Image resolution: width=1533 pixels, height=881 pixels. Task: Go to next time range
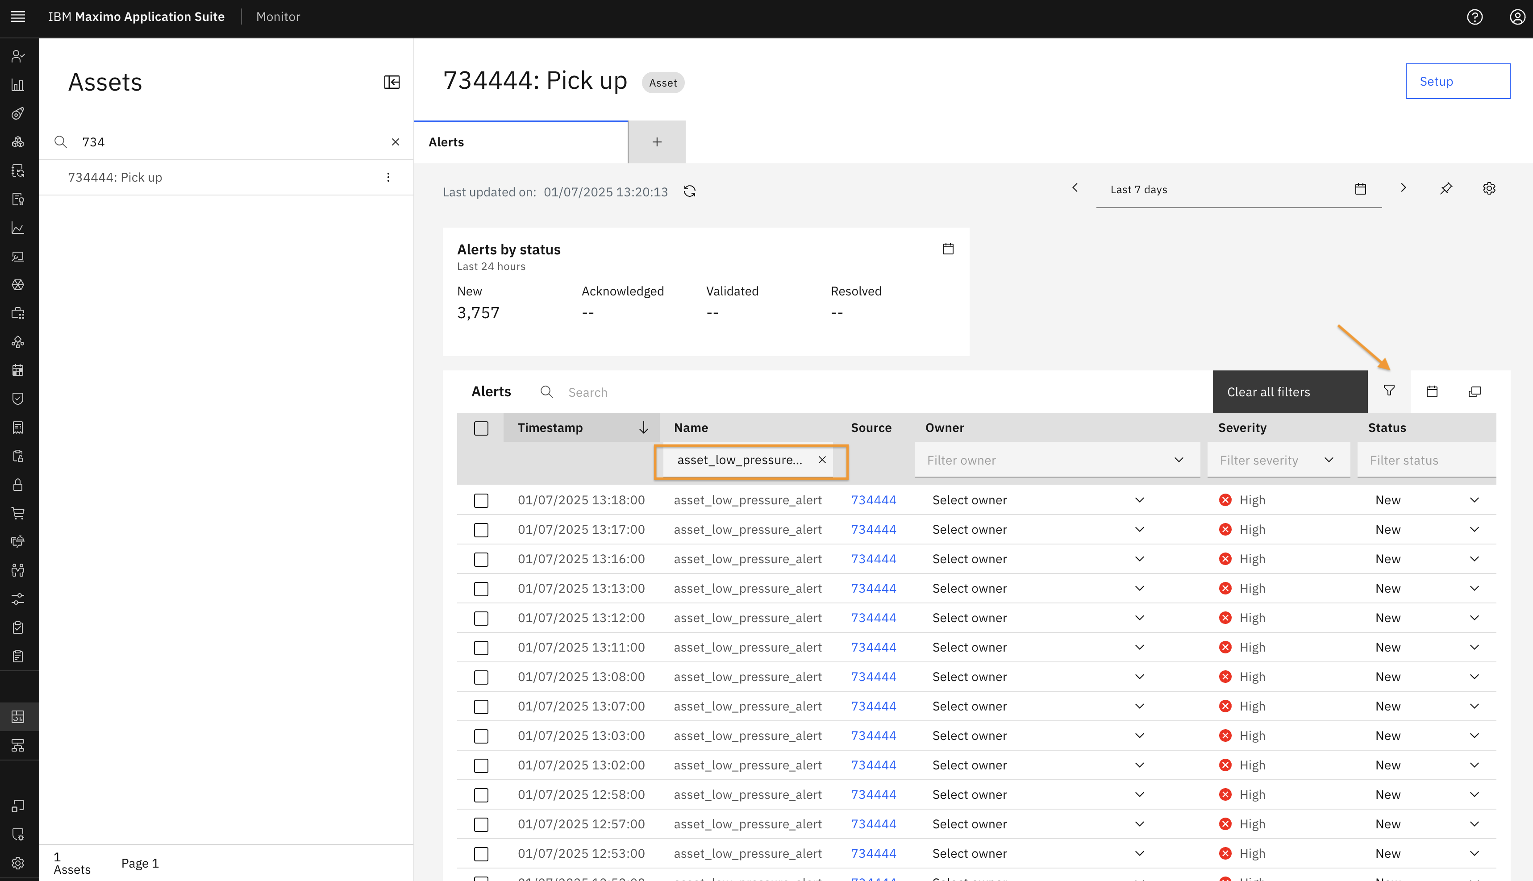click(1403, 188)
